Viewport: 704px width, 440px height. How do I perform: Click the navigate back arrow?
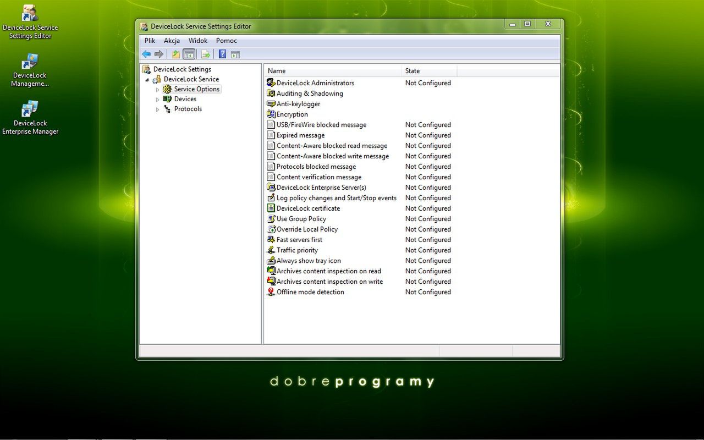[146, 53]
